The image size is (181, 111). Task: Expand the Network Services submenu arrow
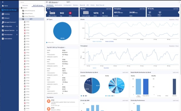click(17, 30)
